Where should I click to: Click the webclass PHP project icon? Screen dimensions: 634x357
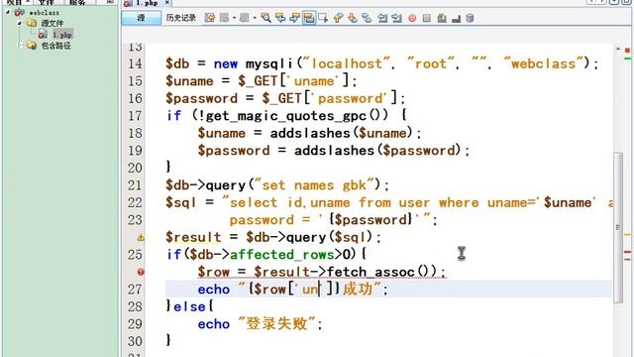tap(20, 13)
